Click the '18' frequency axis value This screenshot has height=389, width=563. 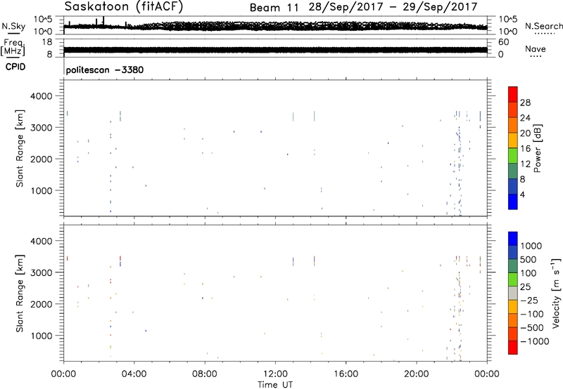click(47, 42)
